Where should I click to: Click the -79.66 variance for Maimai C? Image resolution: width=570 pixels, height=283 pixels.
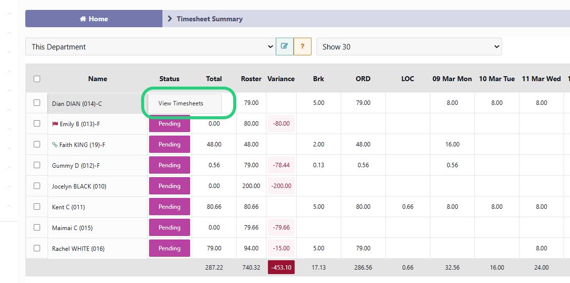(x=281, y=228)
